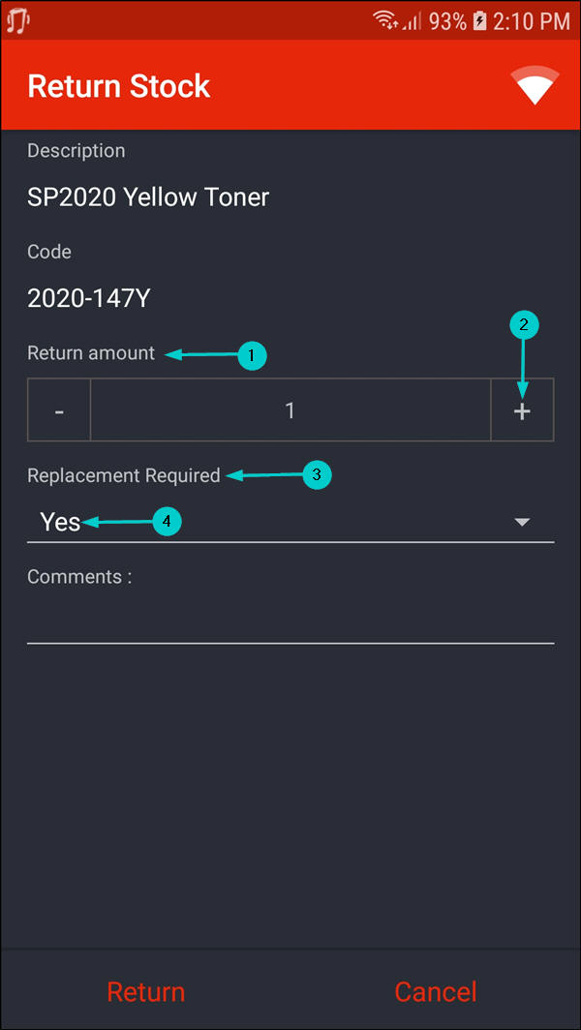This screenshot has height=1030, width=581.
Task: Click the teal callout marker number 4
Action: (168, 522)
